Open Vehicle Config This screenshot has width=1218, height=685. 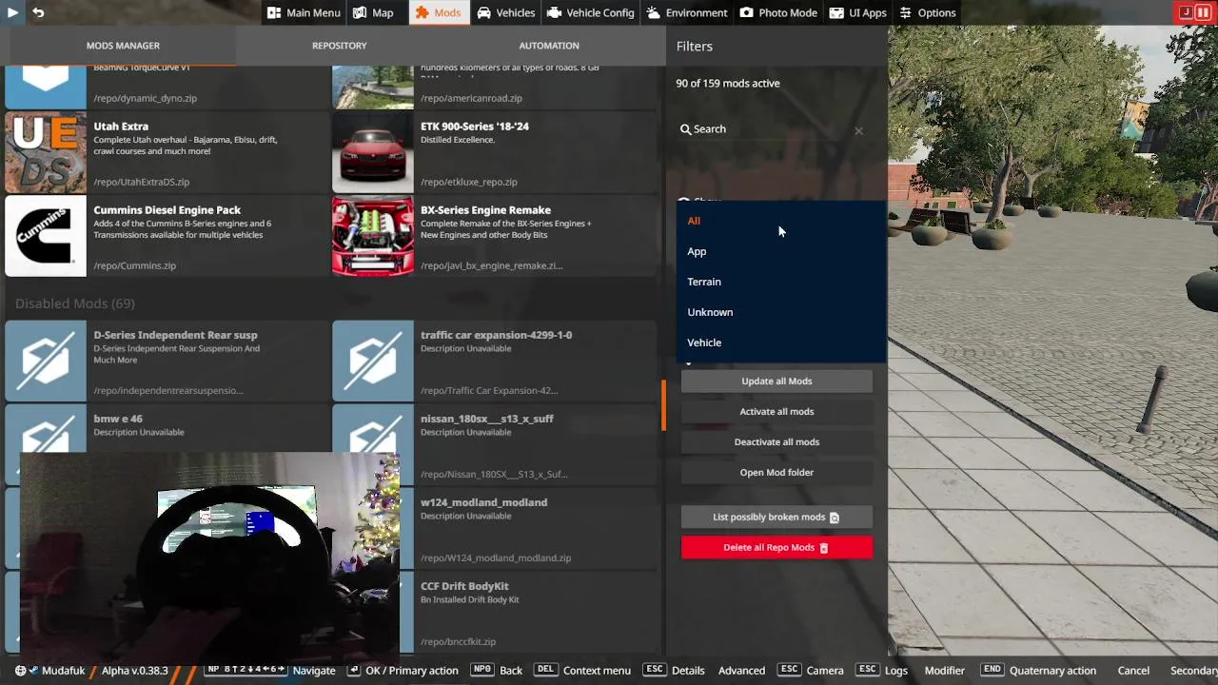[590, 12]
